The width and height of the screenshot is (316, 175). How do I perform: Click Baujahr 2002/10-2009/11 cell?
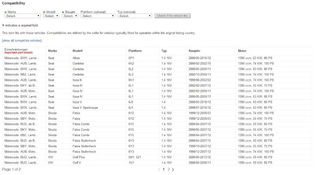200,75
